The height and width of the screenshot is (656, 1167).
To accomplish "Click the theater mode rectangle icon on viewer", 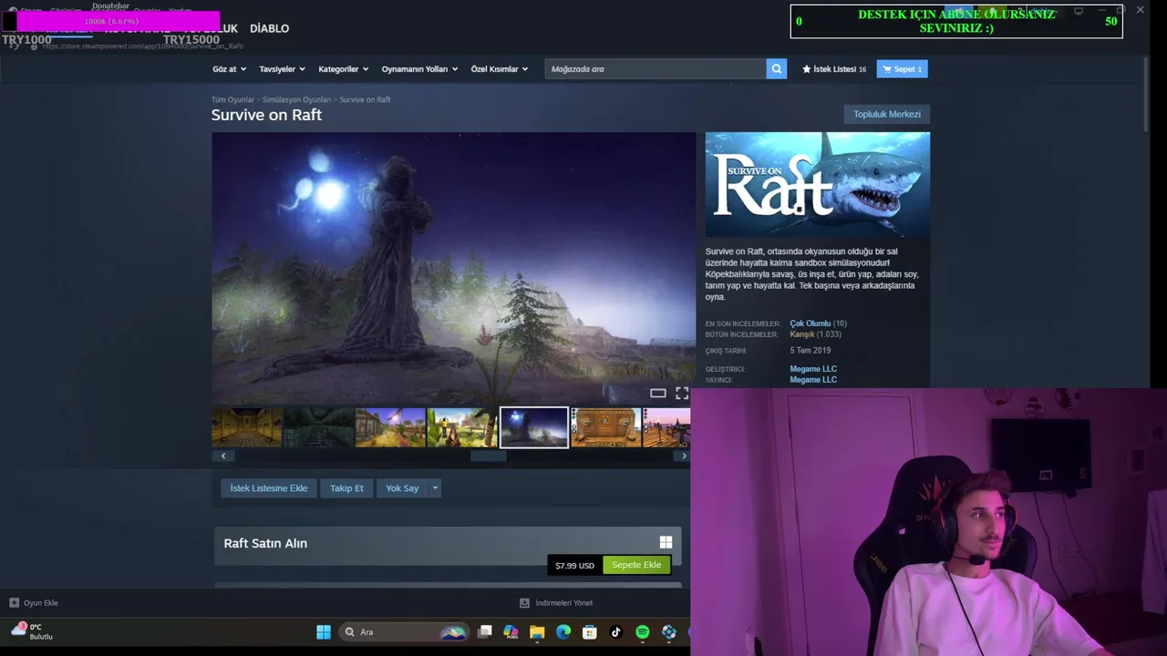I will click(657, 393).
